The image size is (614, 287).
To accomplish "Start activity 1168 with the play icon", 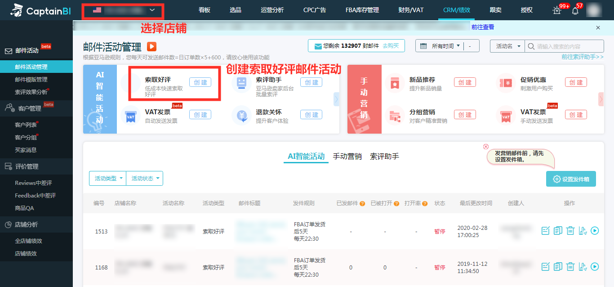I will pyautogui.click(x=595, y=267).
